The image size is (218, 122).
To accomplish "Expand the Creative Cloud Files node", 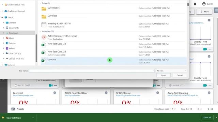I will click(2, 5).
